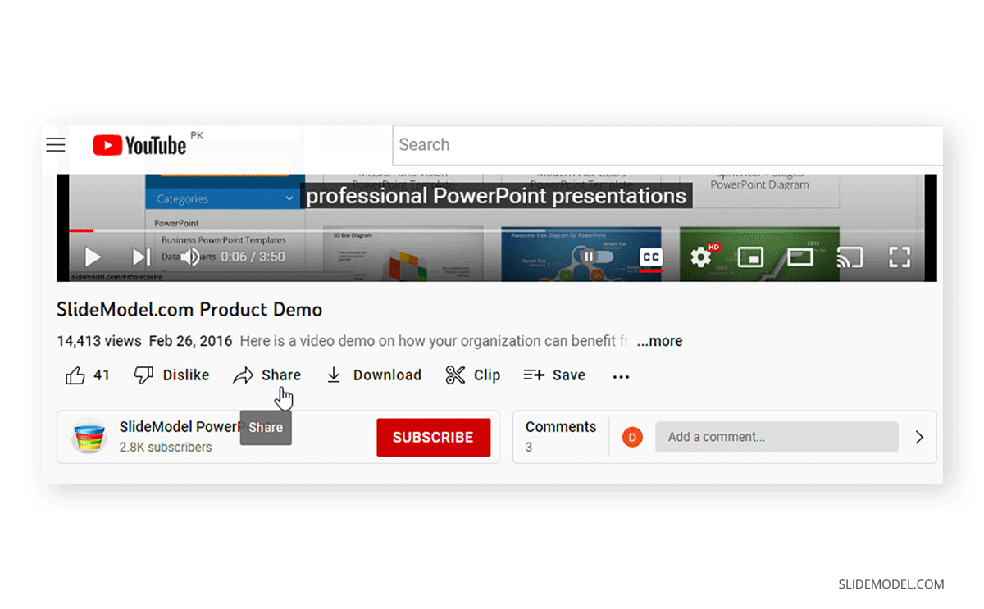Screen dimensions: 984x609
Task: Cast the video to another device
Action: tap(850, 257)
